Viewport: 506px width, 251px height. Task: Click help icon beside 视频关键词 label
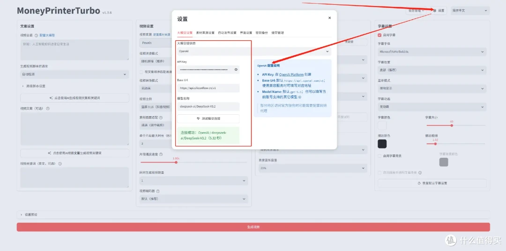[x=60, y=163]
